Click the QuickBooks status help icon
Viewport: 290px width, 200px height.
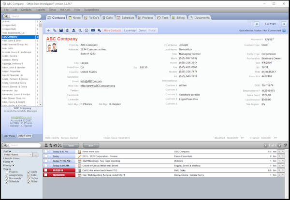point(284,30)
